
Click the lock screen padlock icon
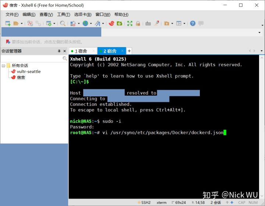click(138, 23)
